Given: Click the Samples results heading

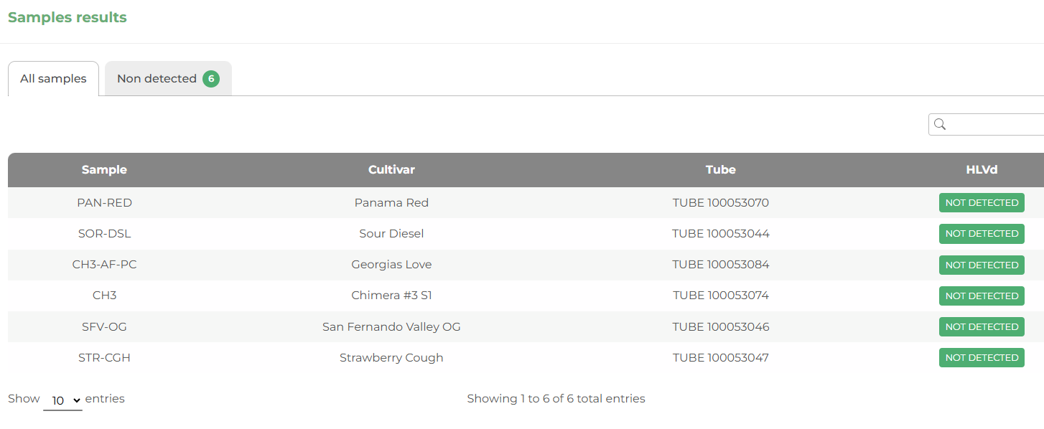Looking at the screenshot, I should [67, 18].
